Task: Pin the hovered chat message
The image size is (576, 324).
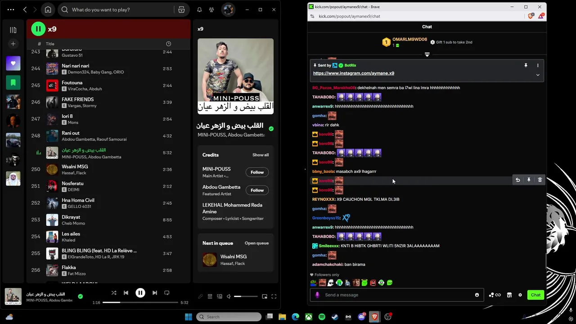Action: coord(529,180)
